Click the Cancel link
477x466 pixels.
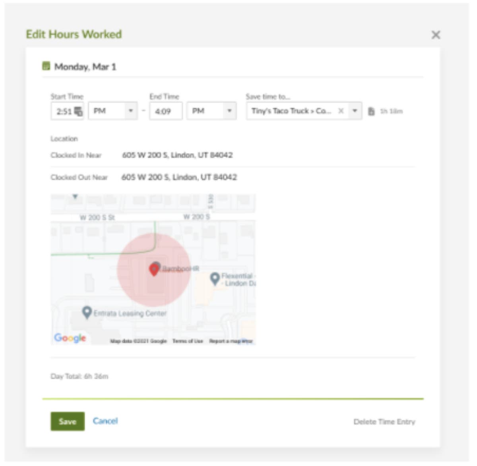point(105,421)
